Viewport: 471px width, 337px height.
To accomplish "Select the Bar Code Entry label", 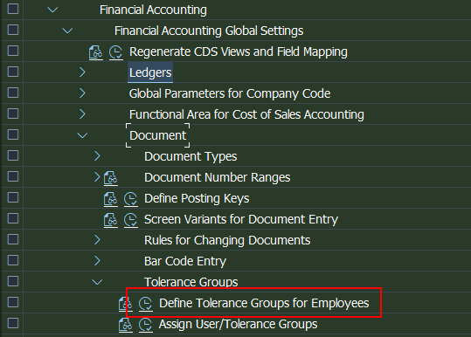I will pyautogui.click(x=185, y=261).
